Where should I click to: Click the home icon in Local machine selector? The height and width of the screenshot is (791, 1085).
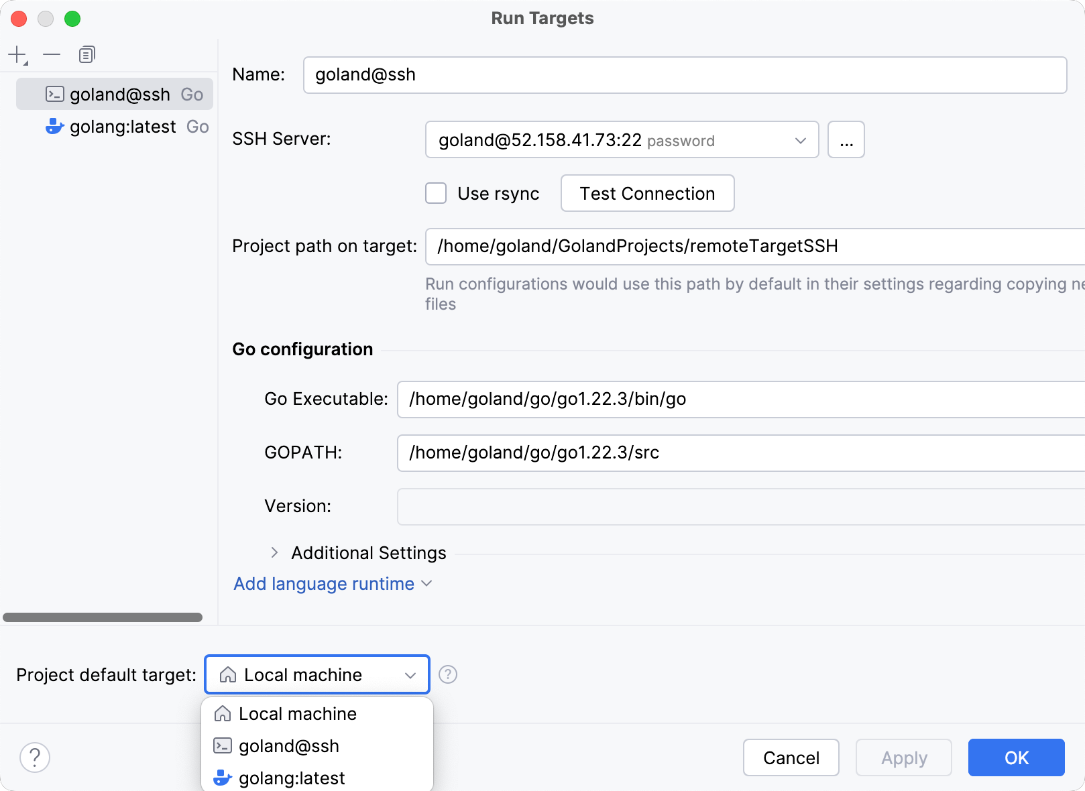tap(227, 674)
